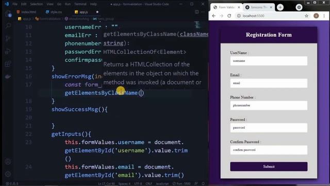Click the Live Server Port 5500 status item
This screenshot has height=186, width=330.
click(181, 184)
